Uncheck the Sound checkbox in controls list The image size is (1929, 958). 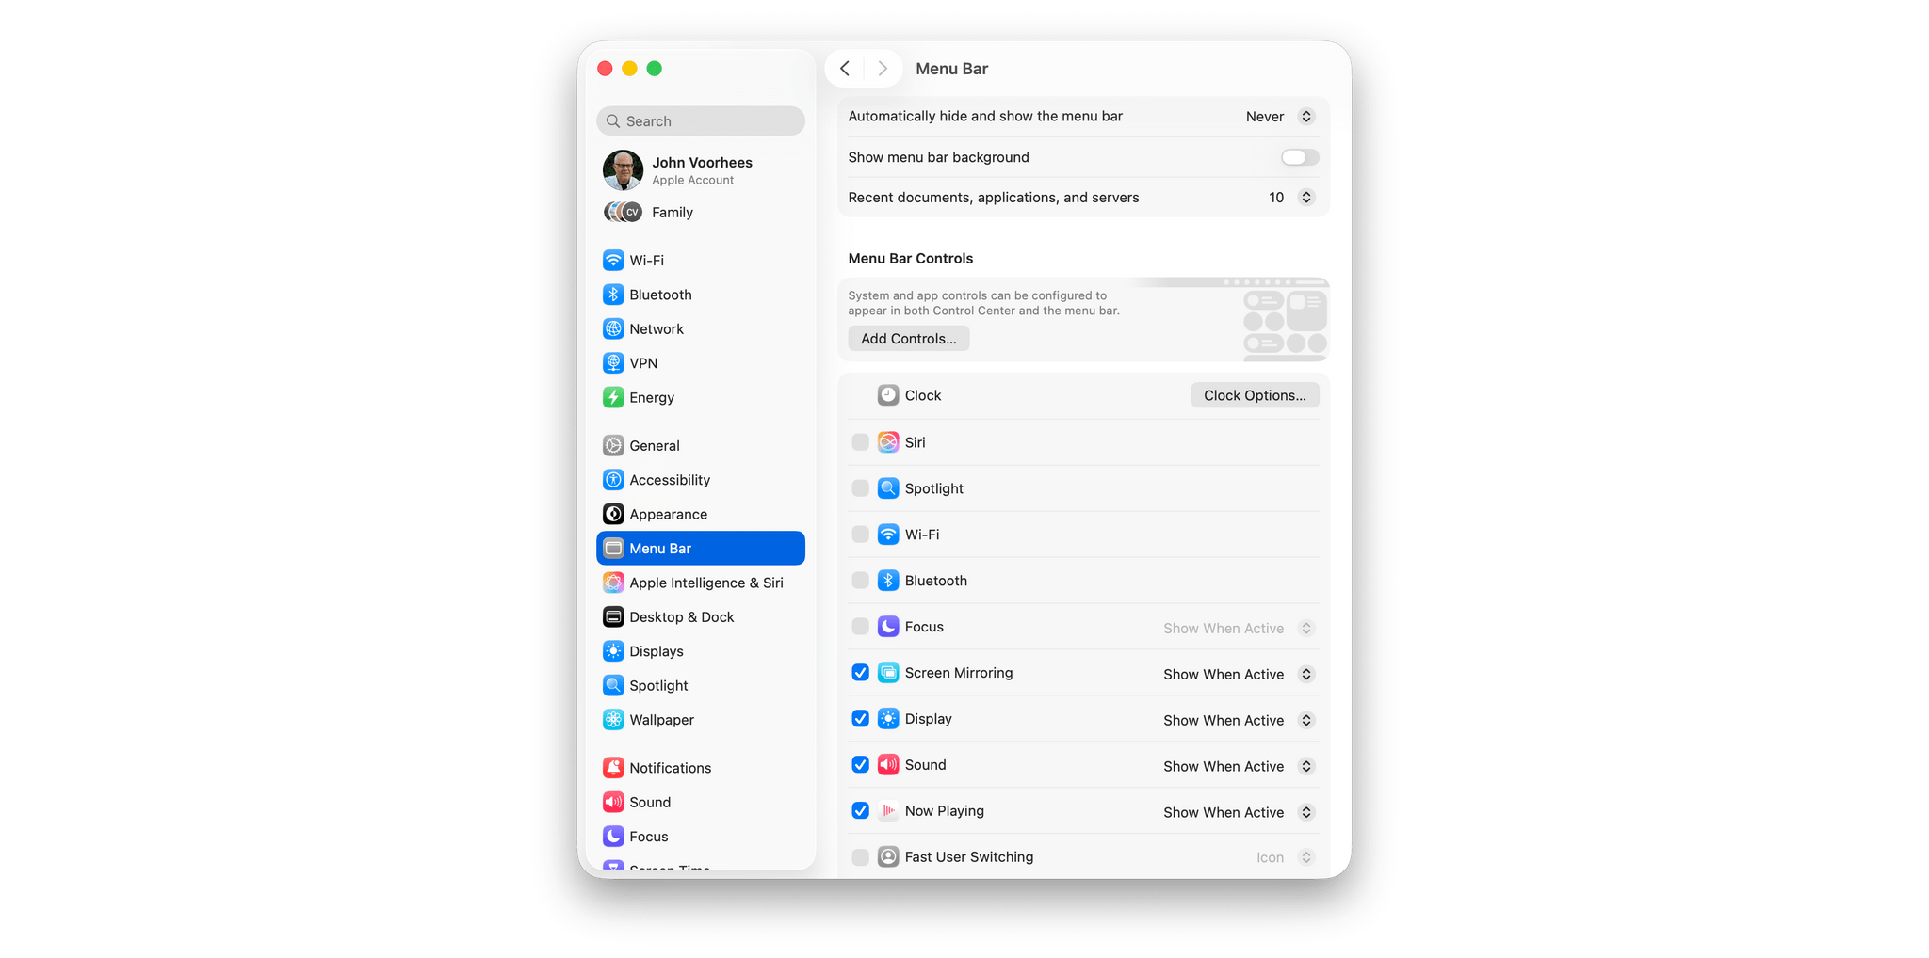860,765
